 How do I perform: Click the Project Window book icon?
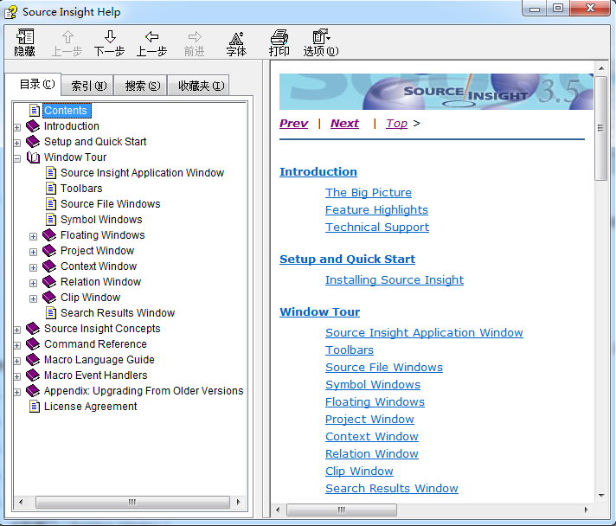pos(49,251)
